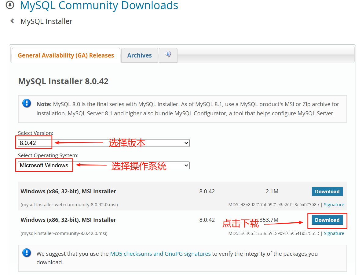Click filename mysql-installer-web-community-8.0.42.0.msi

69,205
